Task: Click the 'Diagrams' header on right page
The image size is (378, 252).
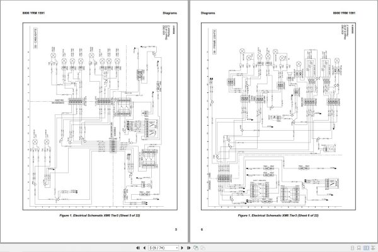Action: pyautogui.click(x=208, y=13)
